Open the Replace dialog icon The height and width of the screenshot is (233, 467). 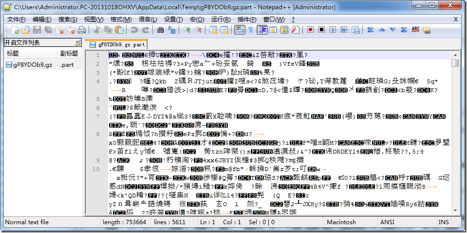(171, 30)
